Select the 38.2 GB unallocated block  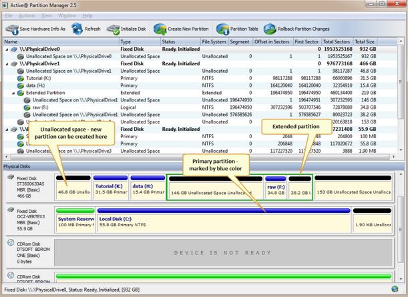click(300, 188)
